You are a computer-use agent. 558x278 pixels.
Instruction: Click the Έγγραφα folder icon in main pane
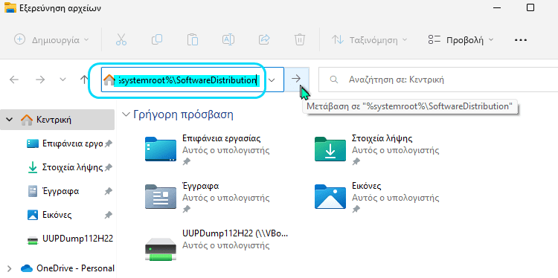tap(161, 196)
